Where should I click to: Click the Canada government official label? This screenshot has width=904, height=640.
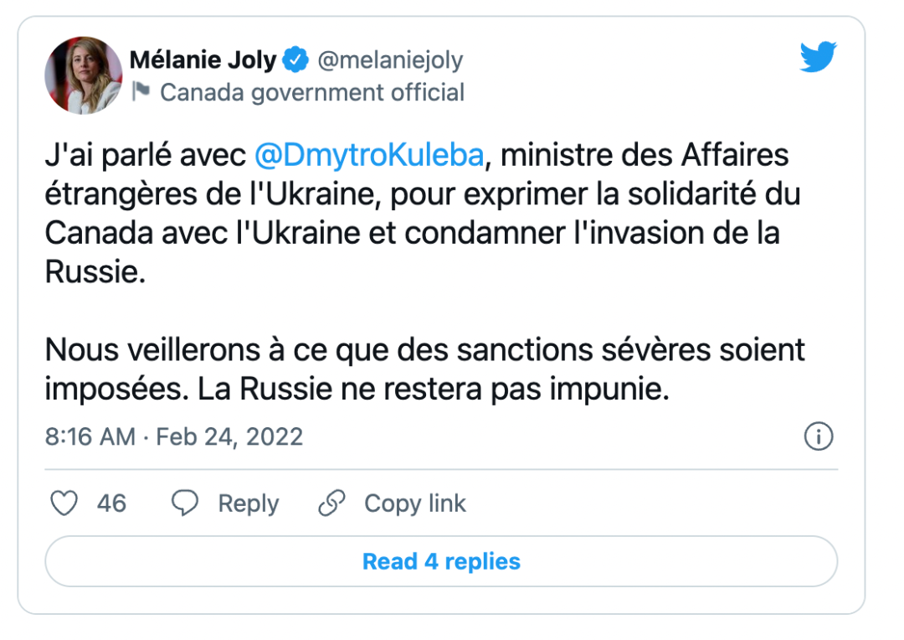click(x=312, y=92)
